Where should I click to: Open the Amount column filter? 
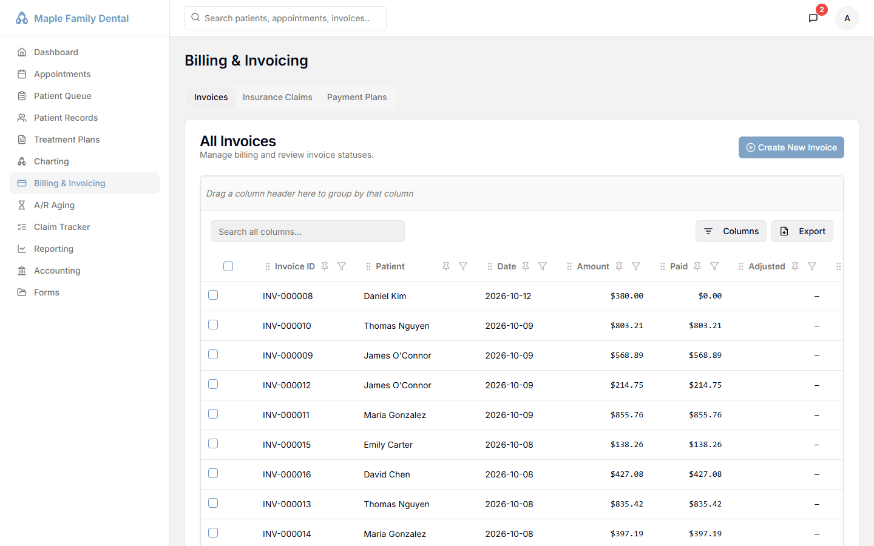pos(636,266)
